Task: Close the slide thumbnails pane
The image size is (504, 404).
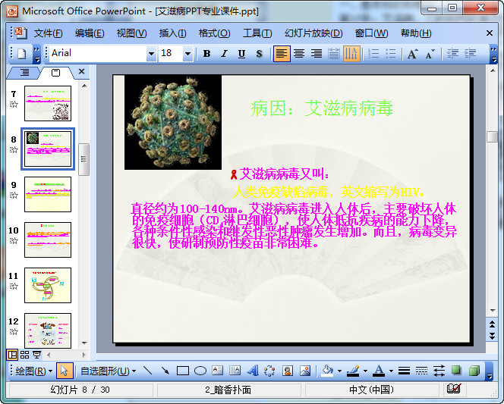Action: coord(82,72)
